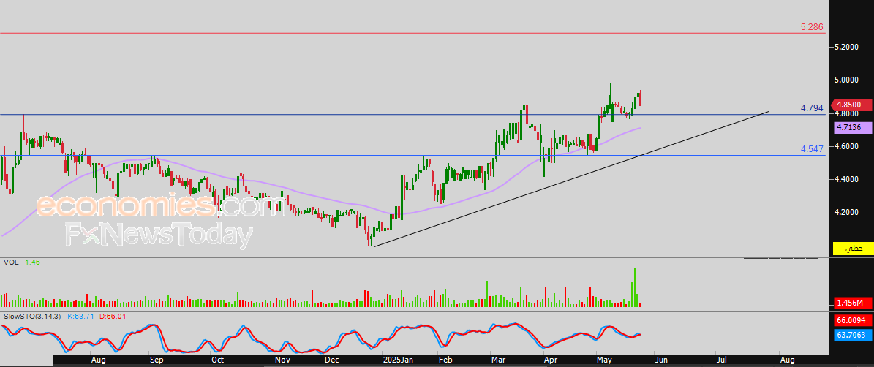
Task: Click the Nov label on time axis
Action: 282,360
